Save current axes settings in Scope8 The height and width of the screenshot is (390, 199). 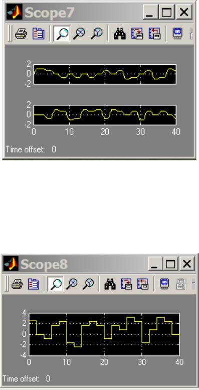(x=126, y=284)
